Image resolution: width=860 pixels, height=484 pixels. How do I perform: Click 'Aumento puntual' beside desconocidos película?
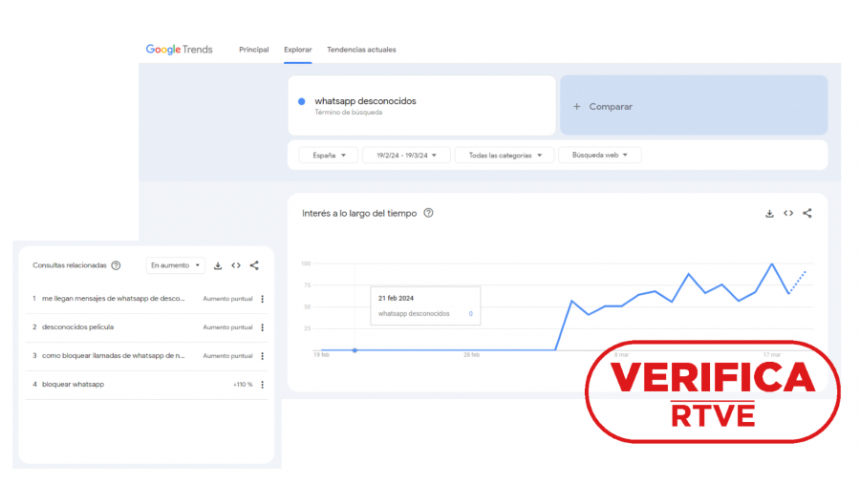pyautogui.click(x=227, y=327)
